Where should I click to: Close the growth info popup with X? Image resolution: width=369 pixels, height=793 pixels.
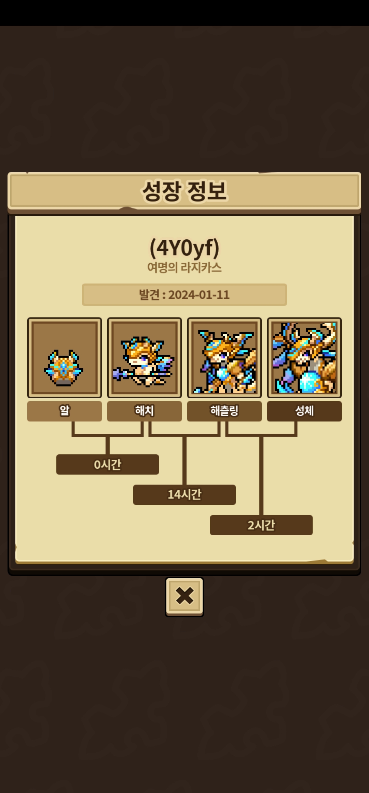coord(184,597)
